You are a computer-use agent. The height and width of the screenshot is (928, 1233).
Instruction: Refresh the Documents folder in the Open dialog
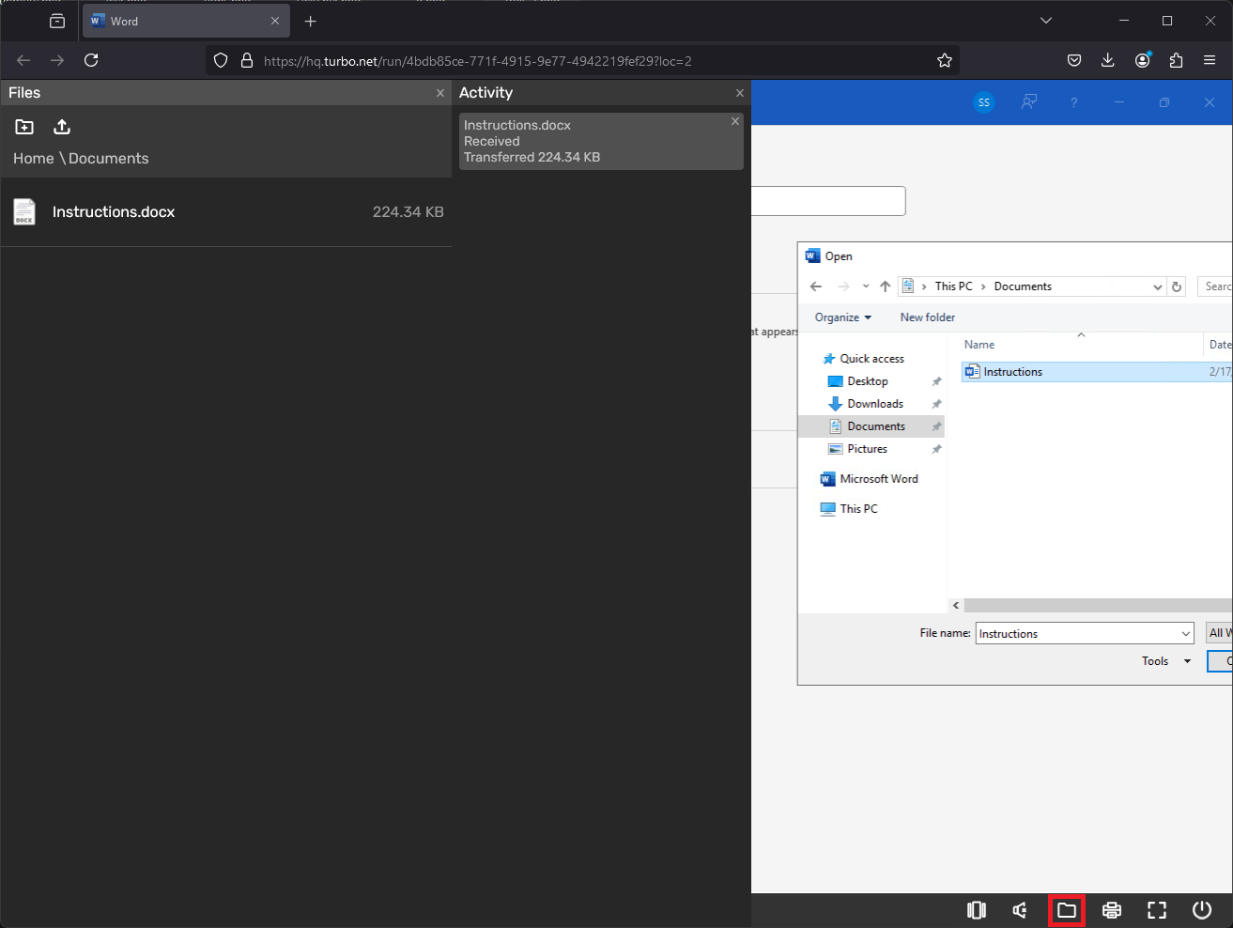tap(1177, 286)
